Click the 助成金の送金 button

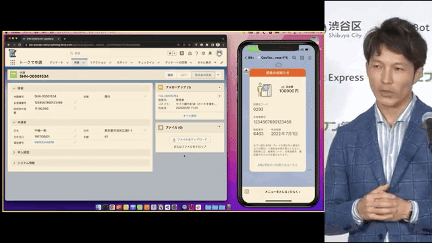click(x=203, y=75)
